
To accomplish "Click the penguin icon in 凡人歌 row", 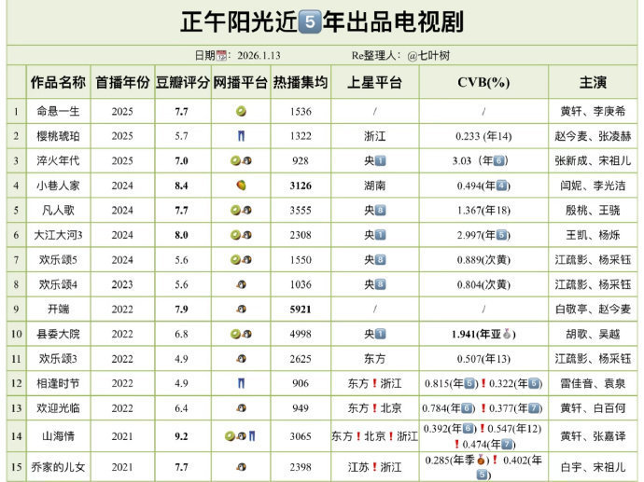I will 246,211.
